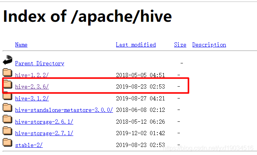Sort by Last modified column header
The height and width of the screenshot is (155, 257).
pyautogui.click(x=136, y=45)
